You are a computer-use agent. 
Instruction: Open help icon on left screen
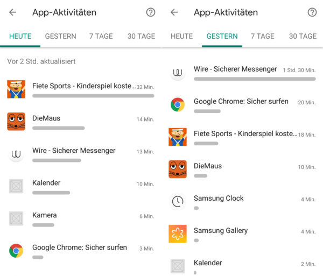coord(151,12)
